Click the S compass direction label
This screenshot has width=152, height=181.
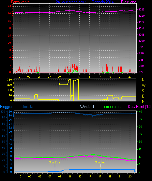tap(143, 91)
